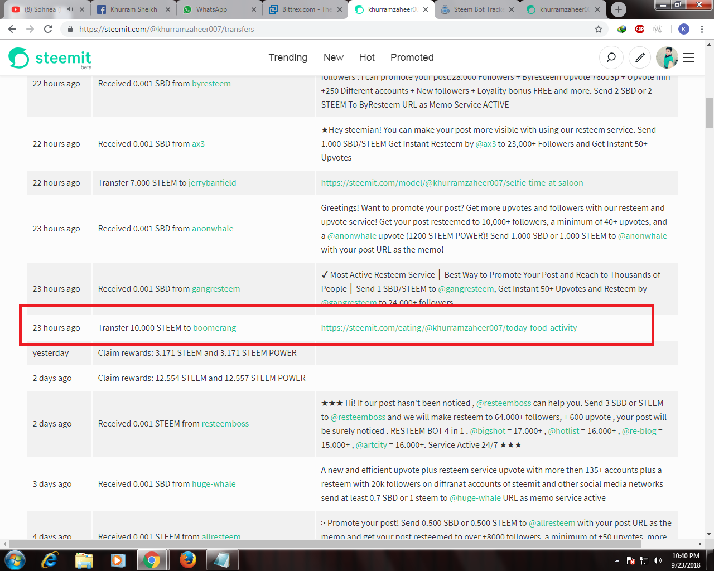Click the browser forward arrow
The width and height of the screenshot is (714, 571).
click(x=30, y=29)
